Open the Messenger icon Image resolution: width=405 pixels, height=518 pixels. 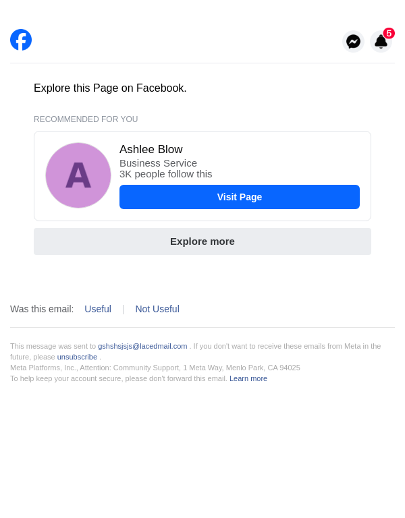coord(353,41)
